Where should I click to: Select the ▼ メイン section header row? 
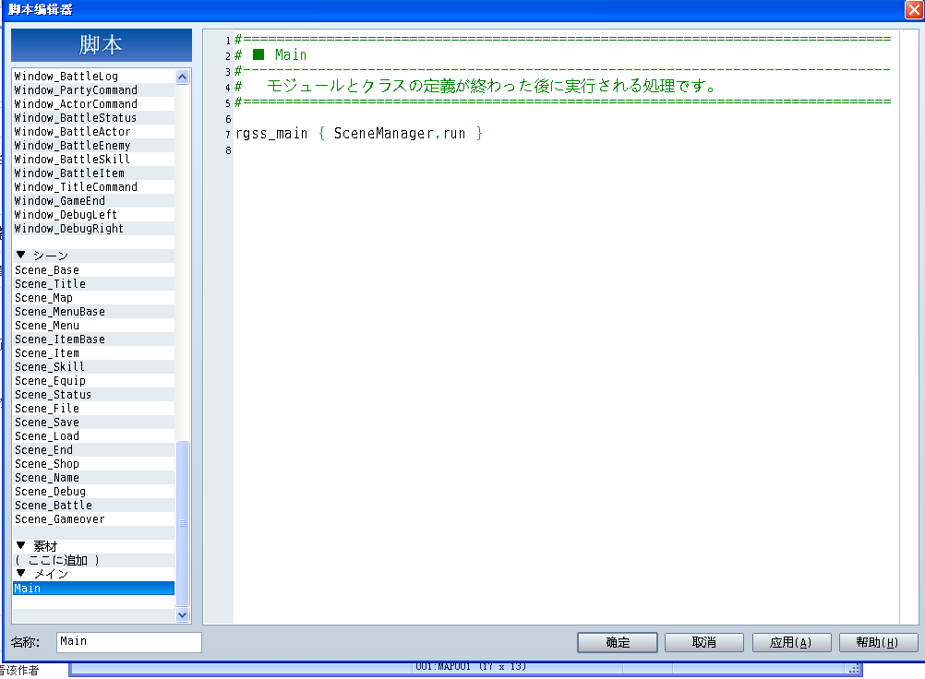pyautogui.click(x=93, y=574)
